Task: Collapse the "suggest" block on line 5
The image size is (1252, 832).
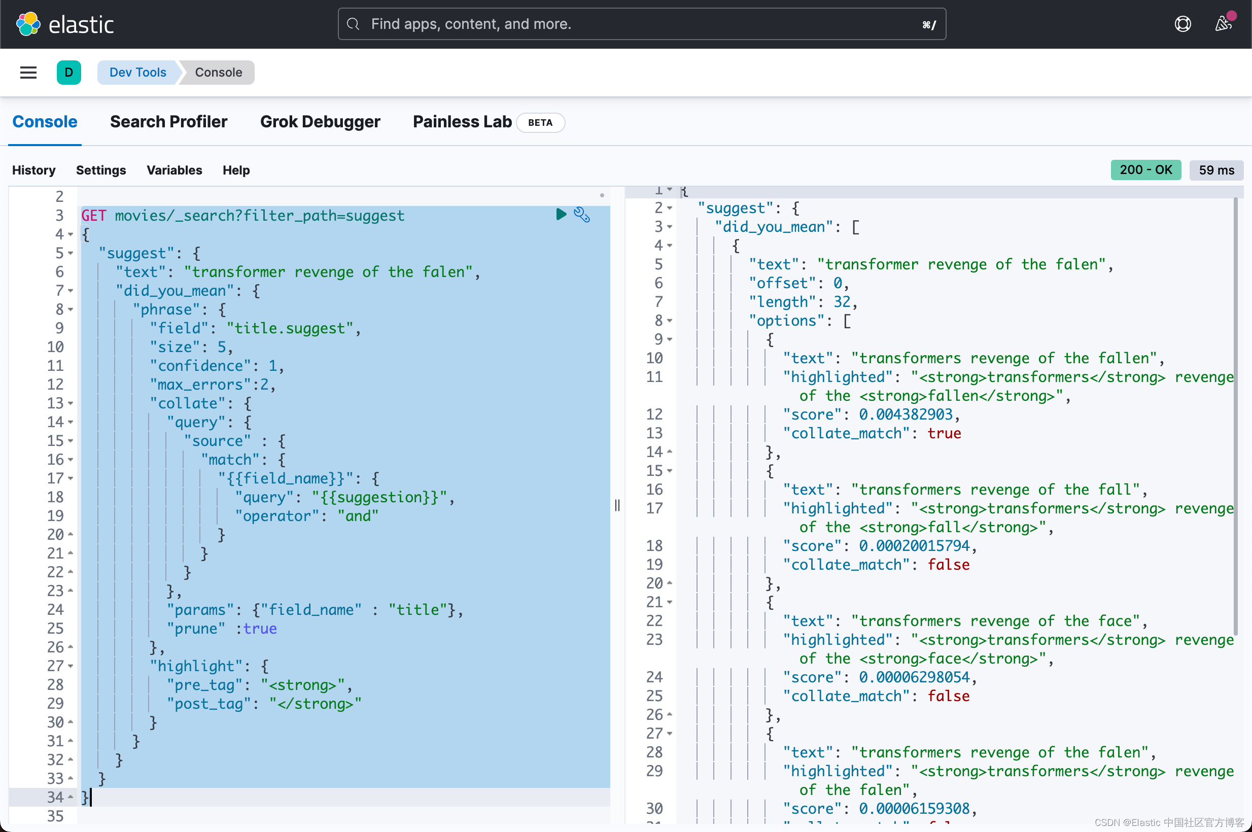Action: pos(71,253)
